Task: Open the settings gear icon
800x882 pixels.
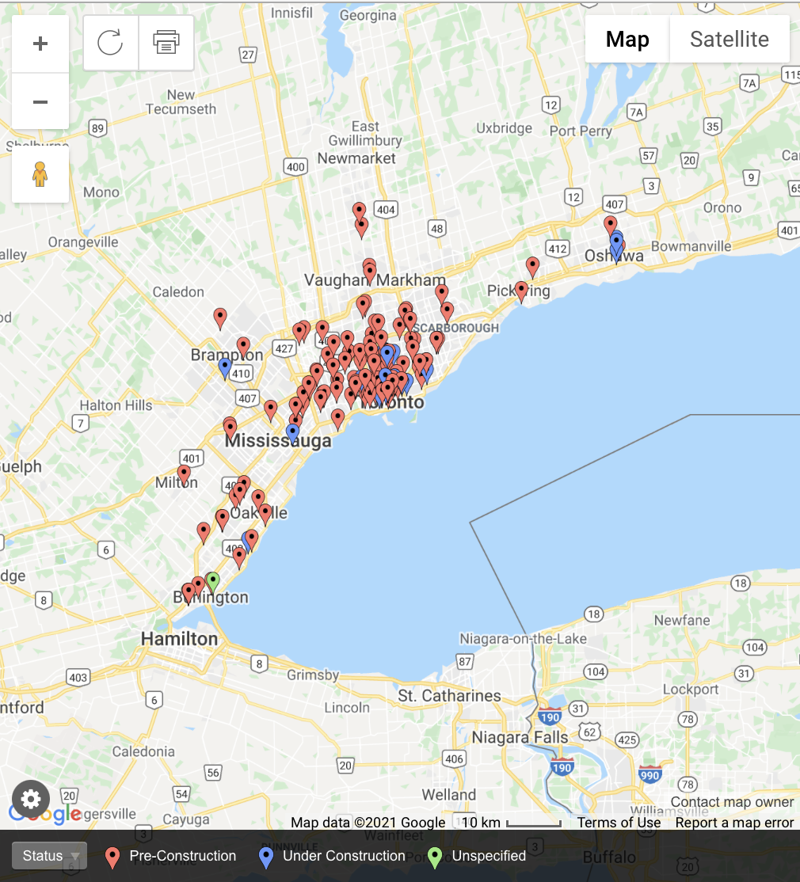Action: (31, 799)
